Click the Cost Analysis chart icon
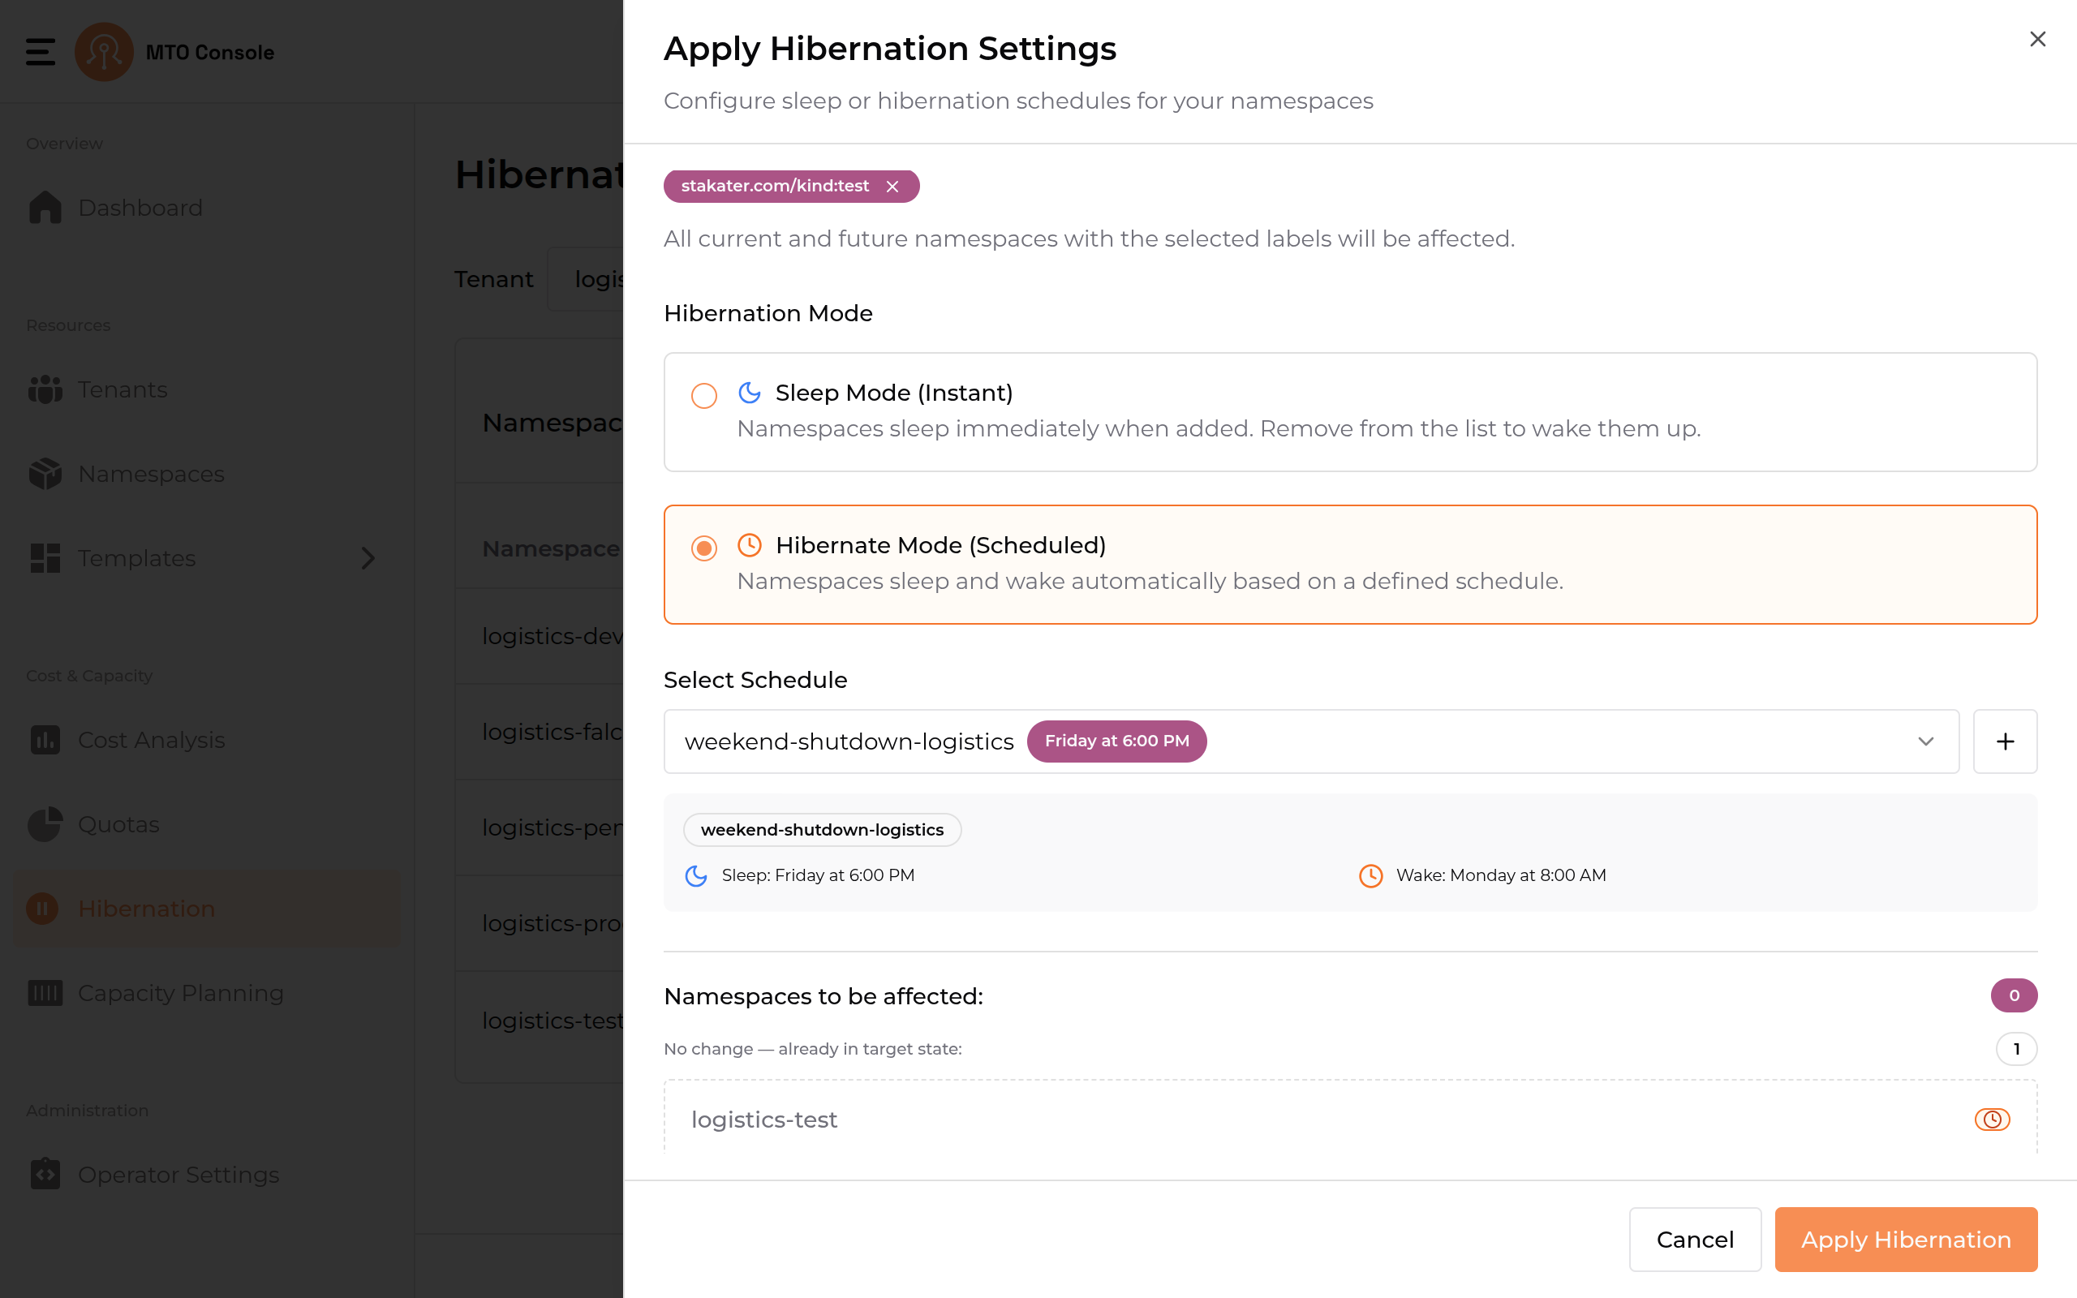 [45, 740]
